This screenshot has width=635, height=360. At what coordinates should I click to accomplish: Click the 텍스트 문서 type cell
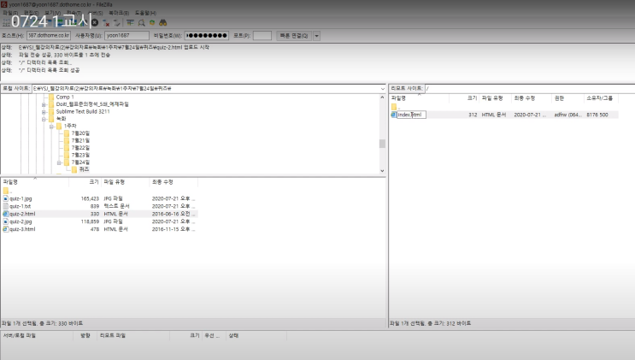(x=116, y=206)
